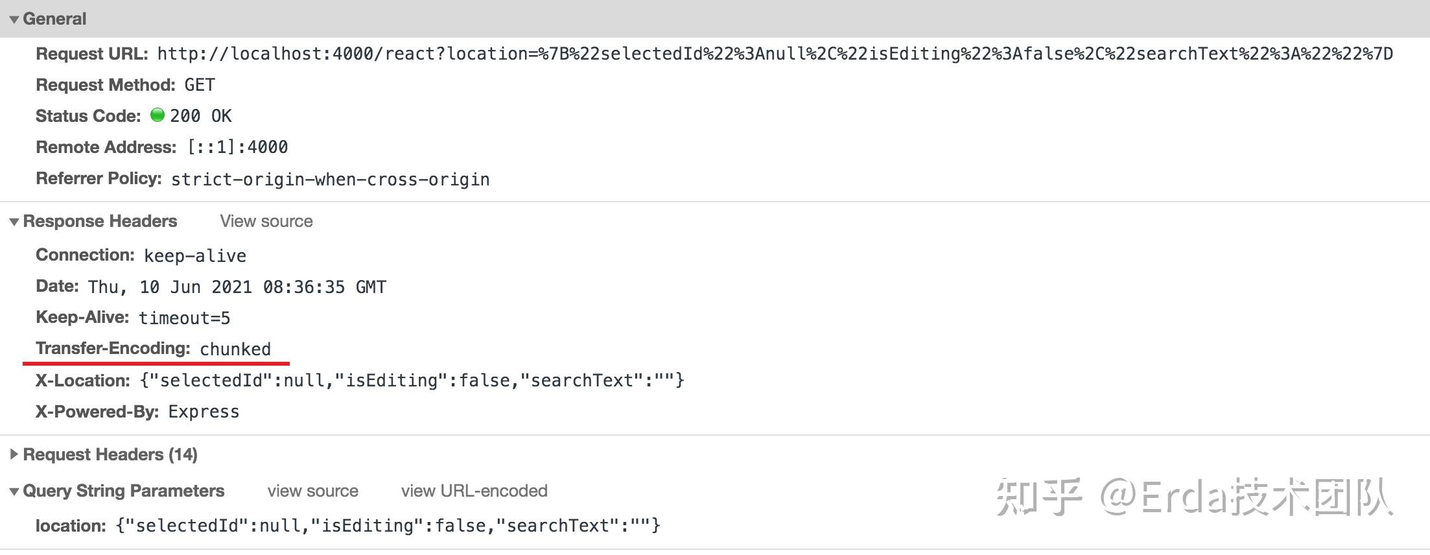The width and height of the screenshot is (1430, 555).
Task: Collapse the Response Headers section
Action: pyautogui.click(x=14, y=221)
